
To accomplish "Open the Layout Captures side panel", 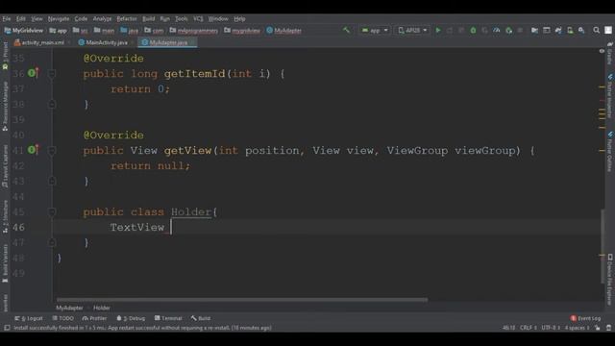I will 5,166.
